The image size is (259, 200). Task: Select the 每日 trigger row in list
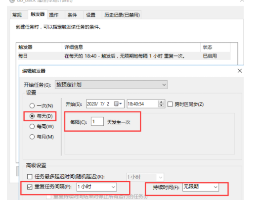[x=124, y=56]
